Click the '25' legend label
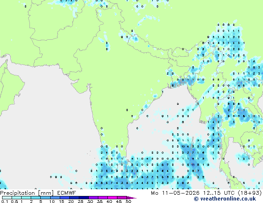The image size is (263, 203). [80, 201]
